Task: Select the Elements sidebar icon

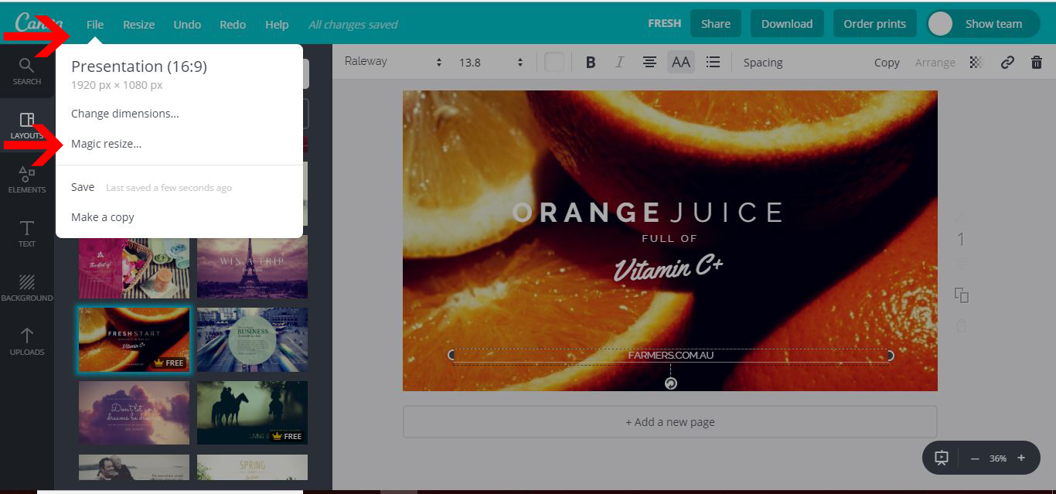Action: pyautogui.click(x=26, y=178)
